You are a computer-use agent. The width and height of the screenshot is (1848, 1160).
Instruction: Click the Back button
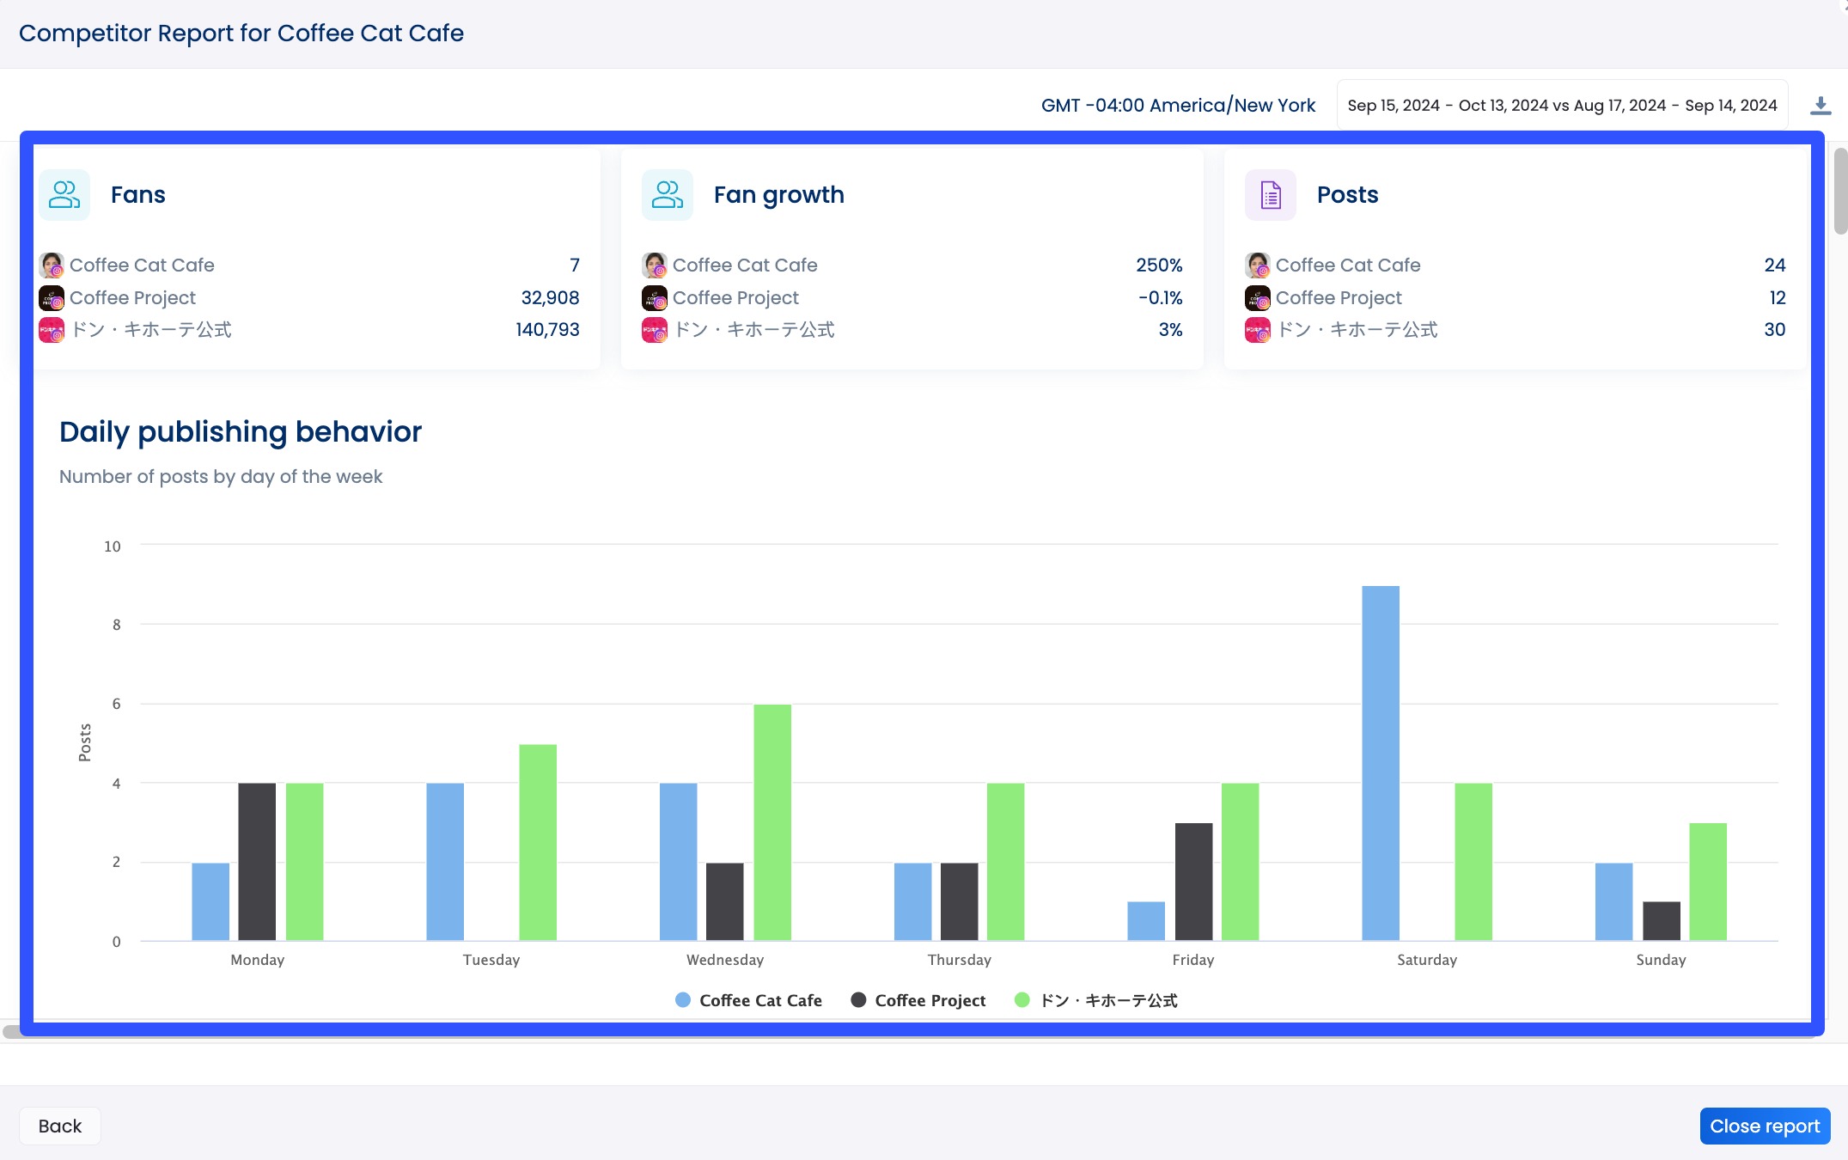58,1125
